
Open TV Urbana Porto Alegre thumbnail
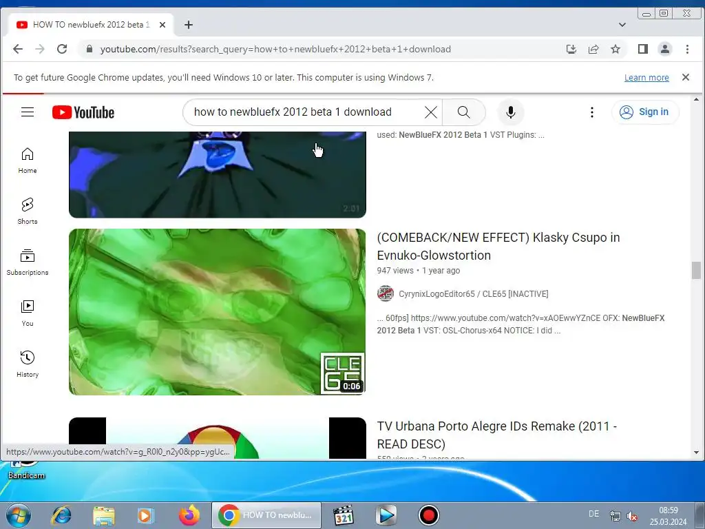(x=217, y=438)
